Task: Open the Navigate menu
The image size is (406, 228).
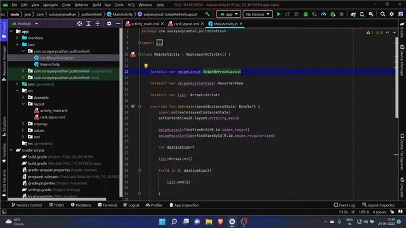Action: [x=51, y=5]
